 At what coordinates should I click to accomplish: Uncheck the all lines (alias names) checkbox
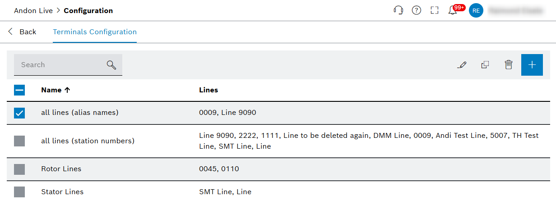(x=19, y=113)
